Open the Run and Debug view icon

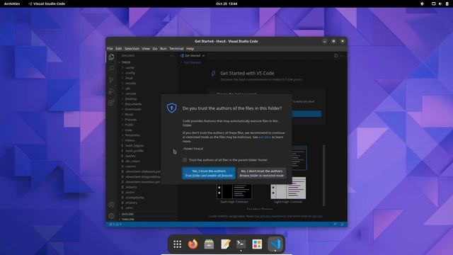111,91
